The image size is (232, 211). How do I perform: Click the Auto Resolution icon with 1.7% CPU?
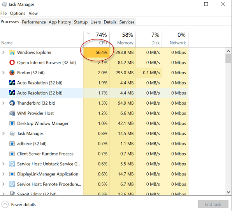12,93
